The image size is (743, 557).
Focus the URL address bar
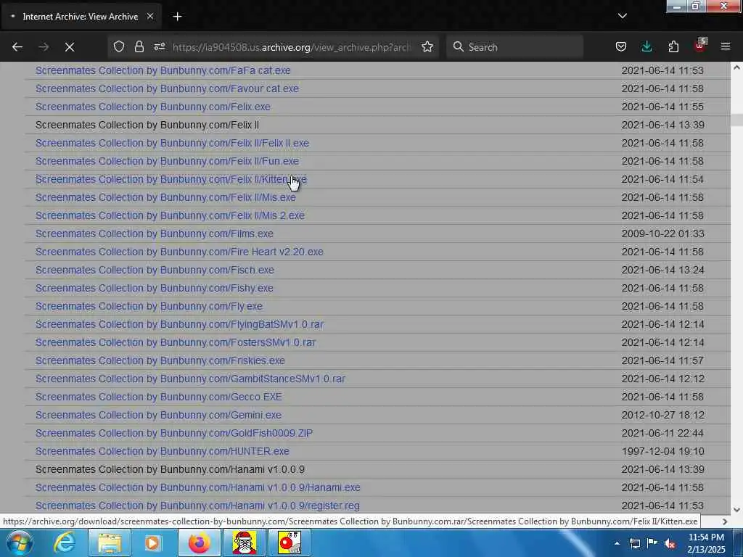(292, 47)
